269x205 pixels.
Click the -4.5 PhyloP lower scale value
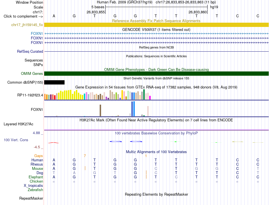click(37, 147)
